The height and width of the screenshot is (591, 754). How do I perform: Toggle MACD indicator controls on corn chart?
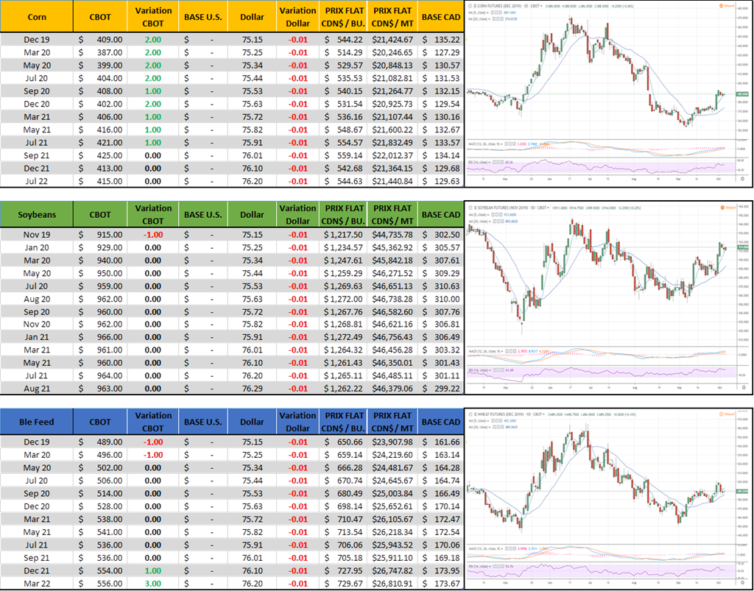pos(476,145)
